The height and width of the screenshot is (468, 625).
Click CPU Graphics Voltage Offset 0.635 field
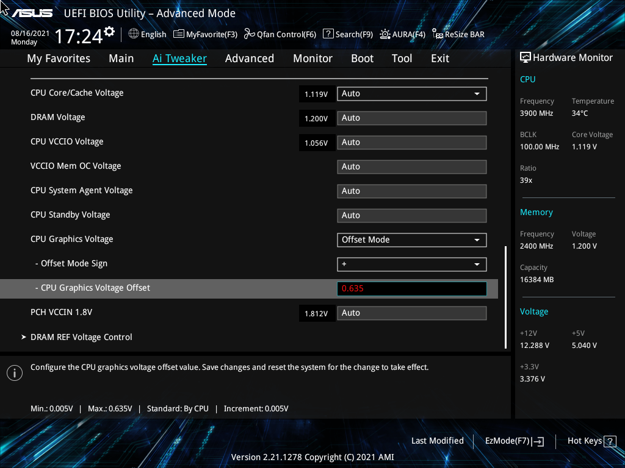pyautogui.click(x=412, y=288)
